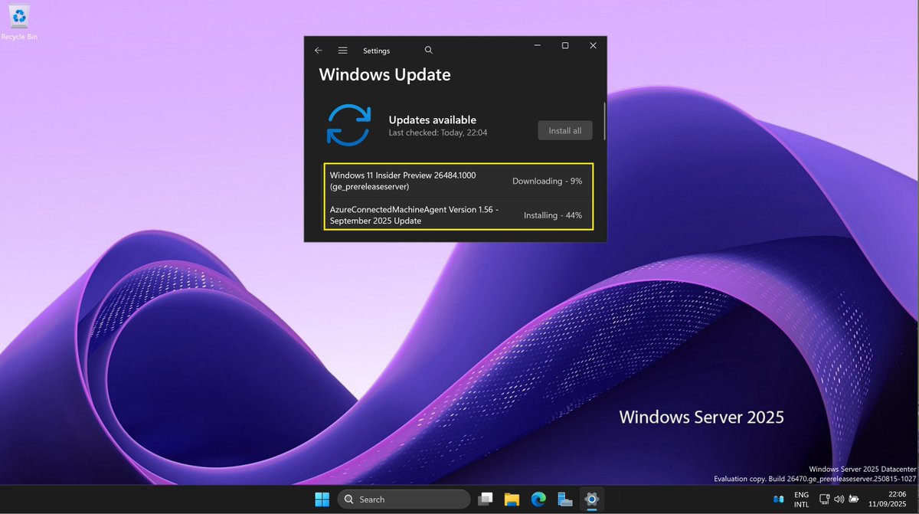919x514 pixels.
Task: Click the Settings gear icon on taskbar
Action: click(590, 499)
